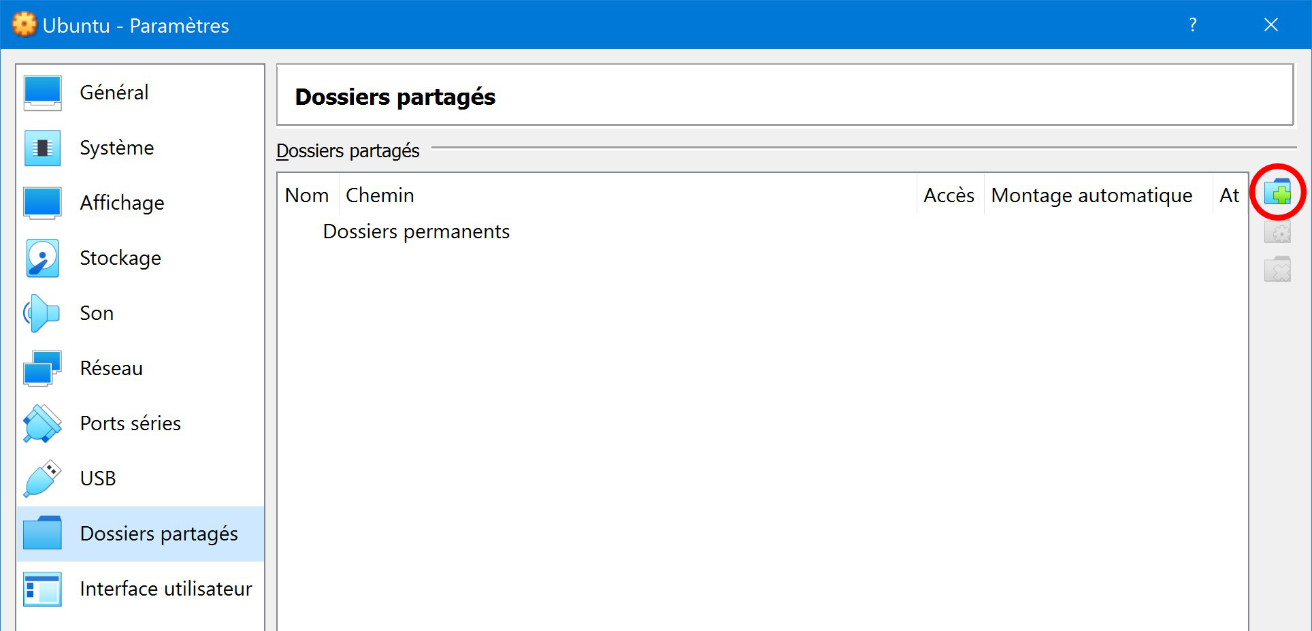Close the Ubuntu Paramètres window
Screen dimensions: 1312x631
(1271, 25)
